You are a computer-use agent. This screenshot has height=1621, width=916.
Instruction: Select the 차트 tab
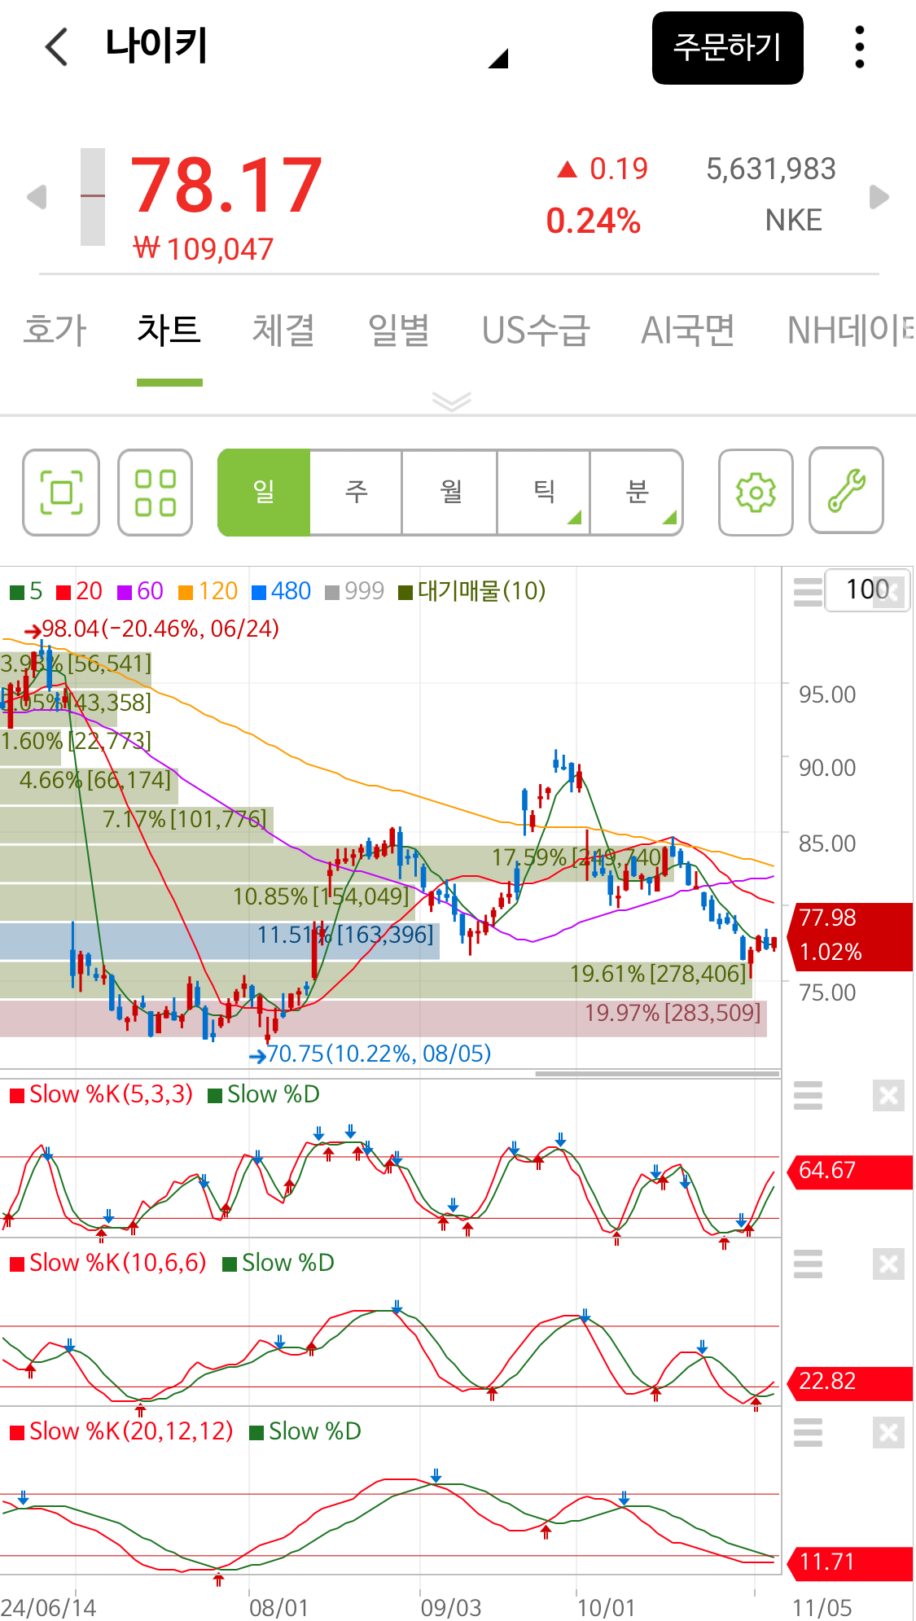[169, 331]
